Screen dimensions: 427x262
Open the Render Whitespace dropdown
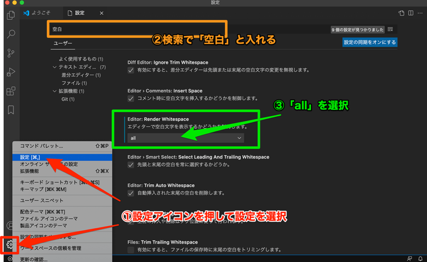(186, 138)
